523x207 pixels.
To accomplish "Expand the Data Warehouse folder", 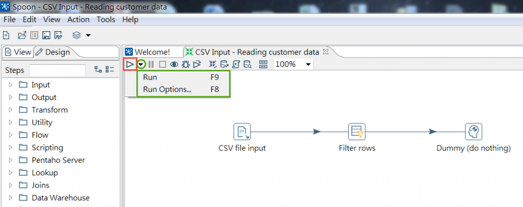I will tap(10, 198).
